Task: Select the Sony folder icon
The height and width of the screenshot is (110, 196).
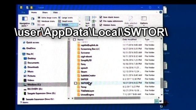Action: click(79, 64)
